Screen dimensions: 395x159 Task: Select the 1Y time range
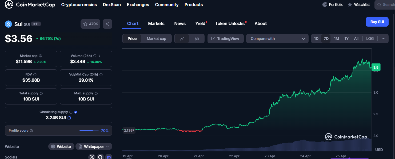tap(346, 39)
